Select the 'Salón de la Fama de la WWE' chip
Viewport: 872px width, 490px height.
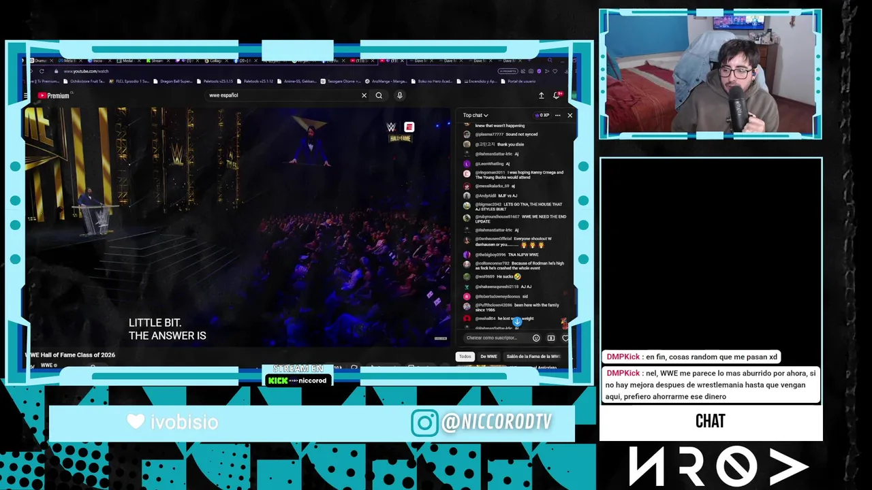(534, 357)
